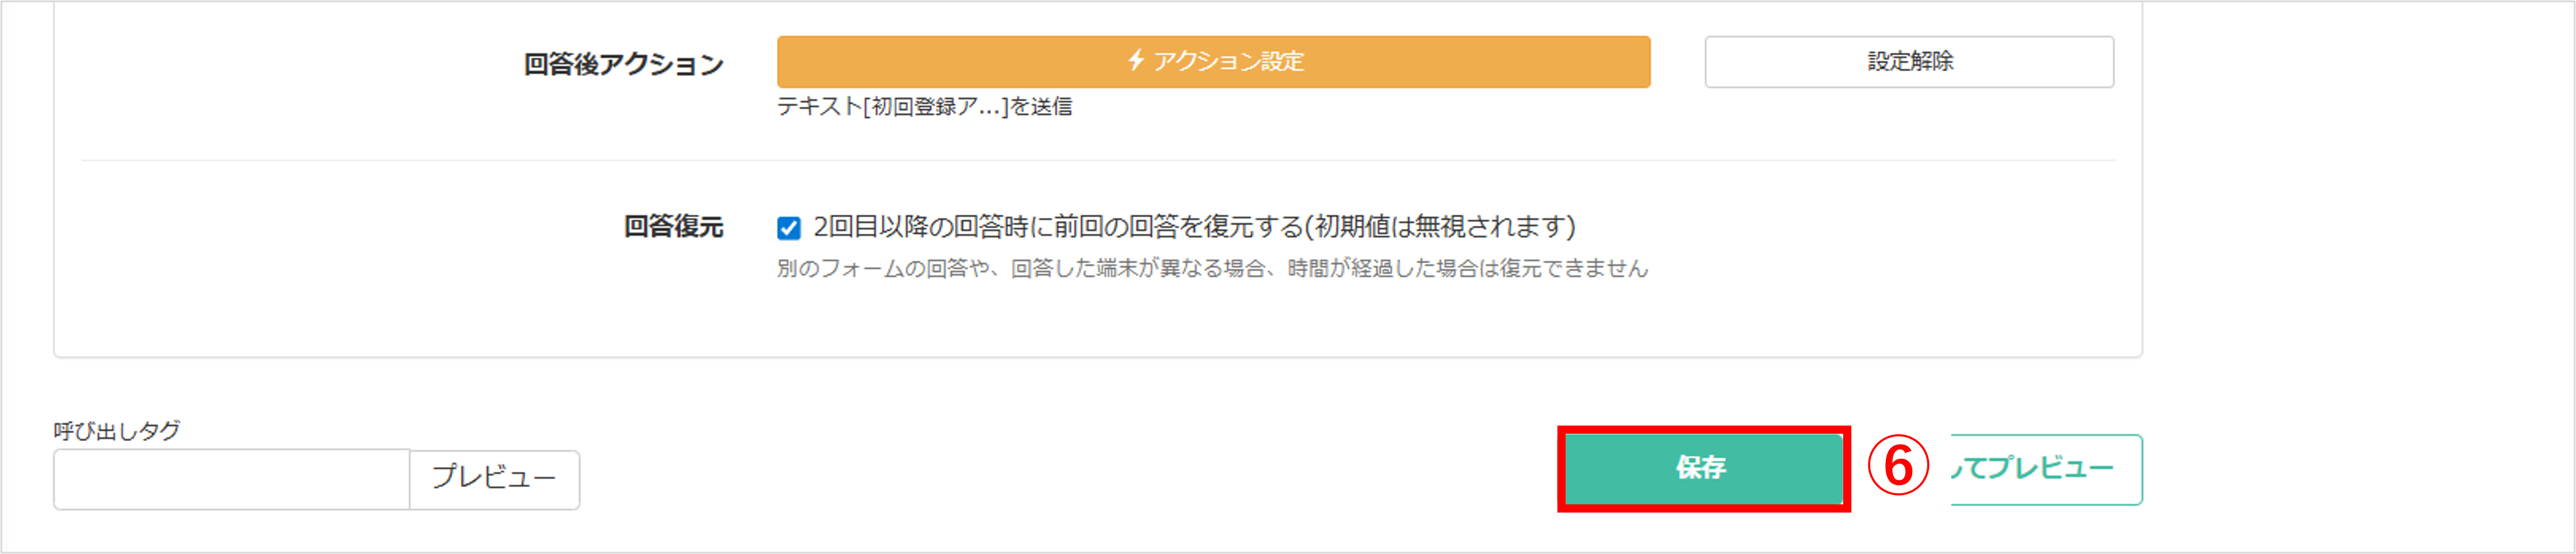Click the (初期値は無視されます) part of checkbox text
Screen dimensions: 2576x554
coord(1440,228)
